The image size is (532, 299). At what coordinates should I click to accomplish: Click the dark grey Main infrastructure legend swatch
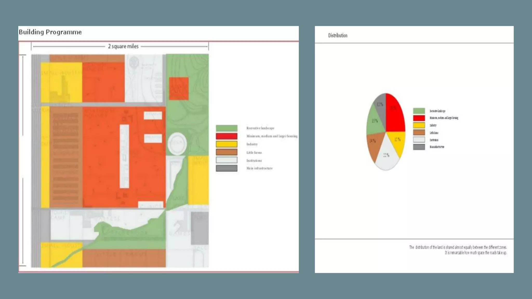[227, 168]
